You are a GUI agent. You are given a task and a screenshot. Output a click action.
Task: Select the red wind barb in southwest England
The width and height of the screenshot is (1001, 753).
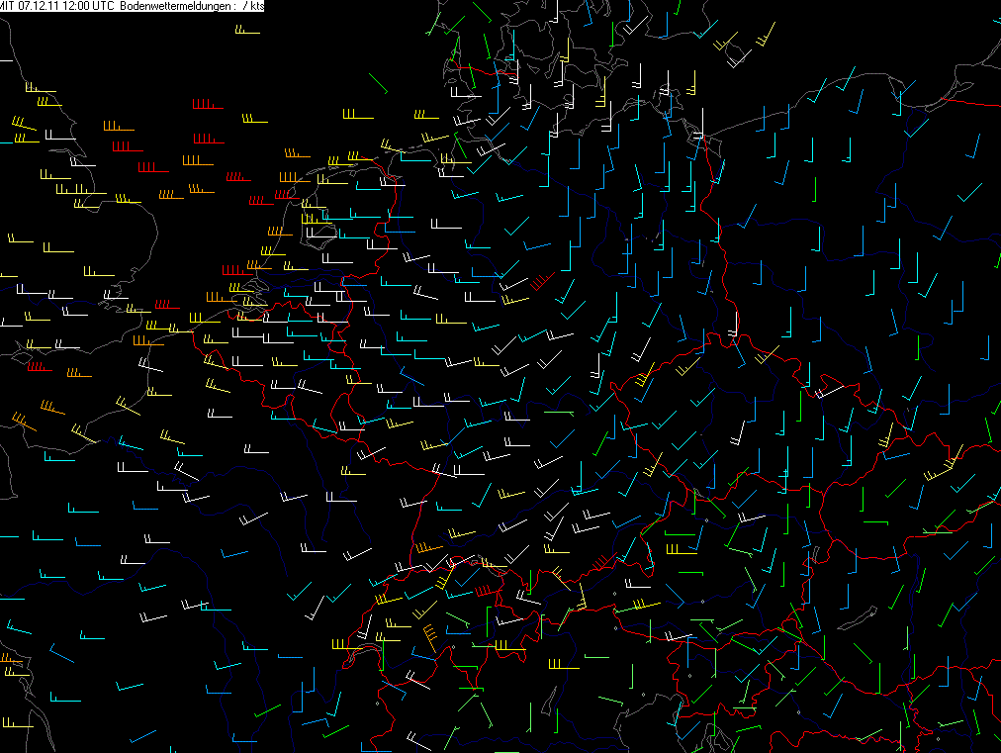40,369
